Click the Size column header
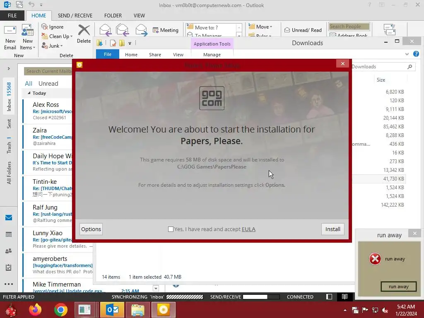424x318 pixels. click(381, 80)
